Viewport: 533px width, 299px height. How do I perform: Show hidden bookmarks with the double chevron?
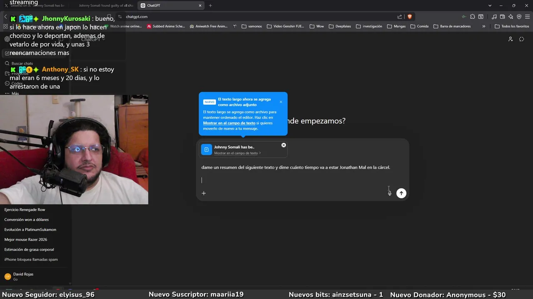coord(484,26)
